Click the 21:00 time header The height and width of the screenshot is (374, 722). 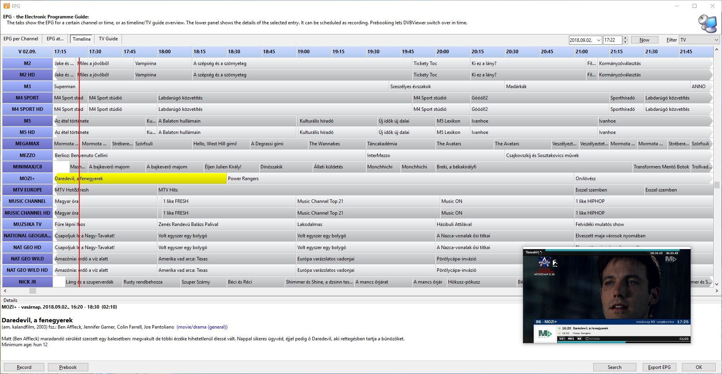coord(591,52)
